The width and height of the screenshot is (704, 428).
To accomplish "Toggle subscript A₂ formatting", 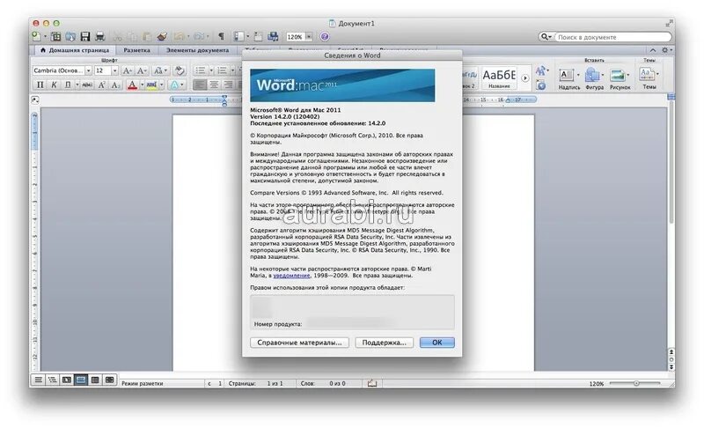I will pyautogui.click(x=115, y=85).
